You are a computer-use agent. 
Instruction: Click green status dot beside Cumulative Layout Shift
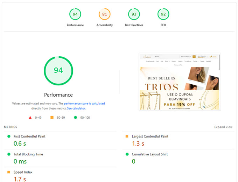click(x=127, y=154)
